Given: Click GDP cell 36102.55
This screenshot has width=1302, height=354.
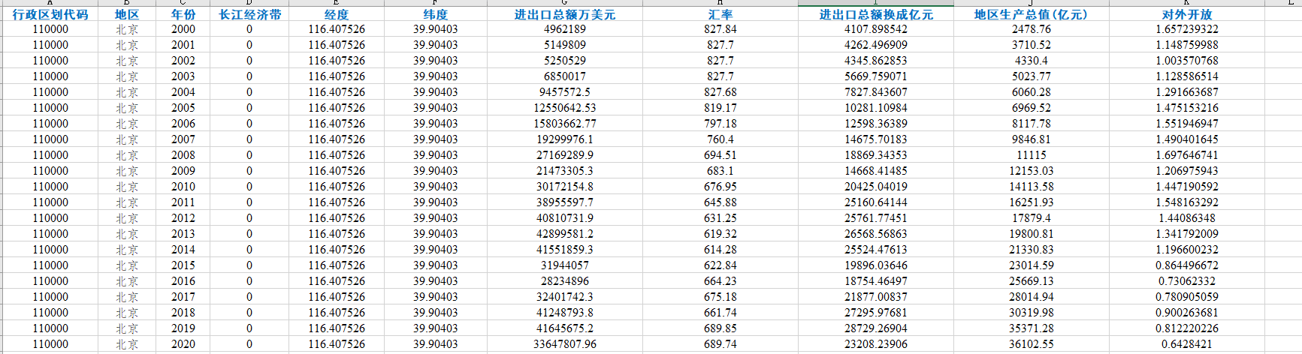Looking at the screenshot, I should pos(1032,344).
